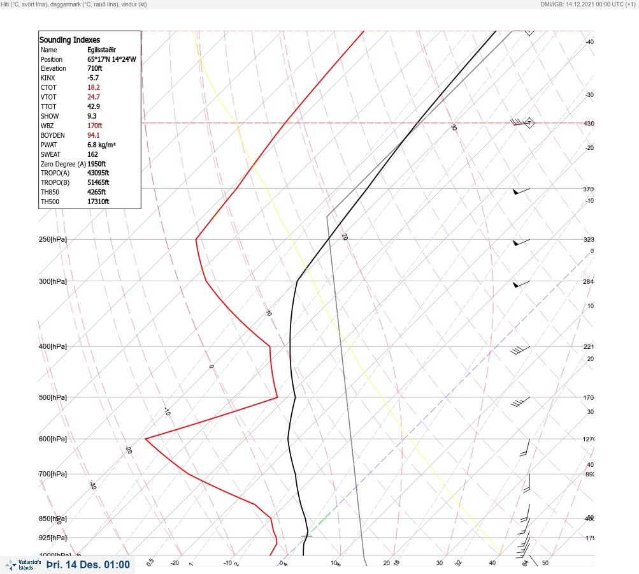Click the station name Egilsstaðir
Image resolution: width=639 pixels, height=574 pixels.
101,50
